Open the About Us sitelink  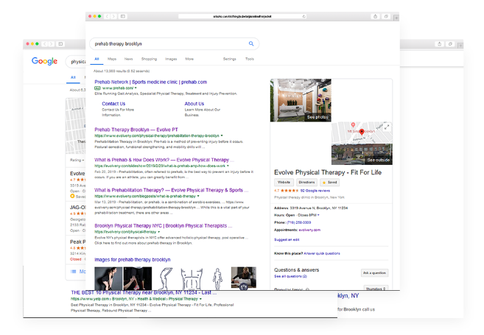194,104
